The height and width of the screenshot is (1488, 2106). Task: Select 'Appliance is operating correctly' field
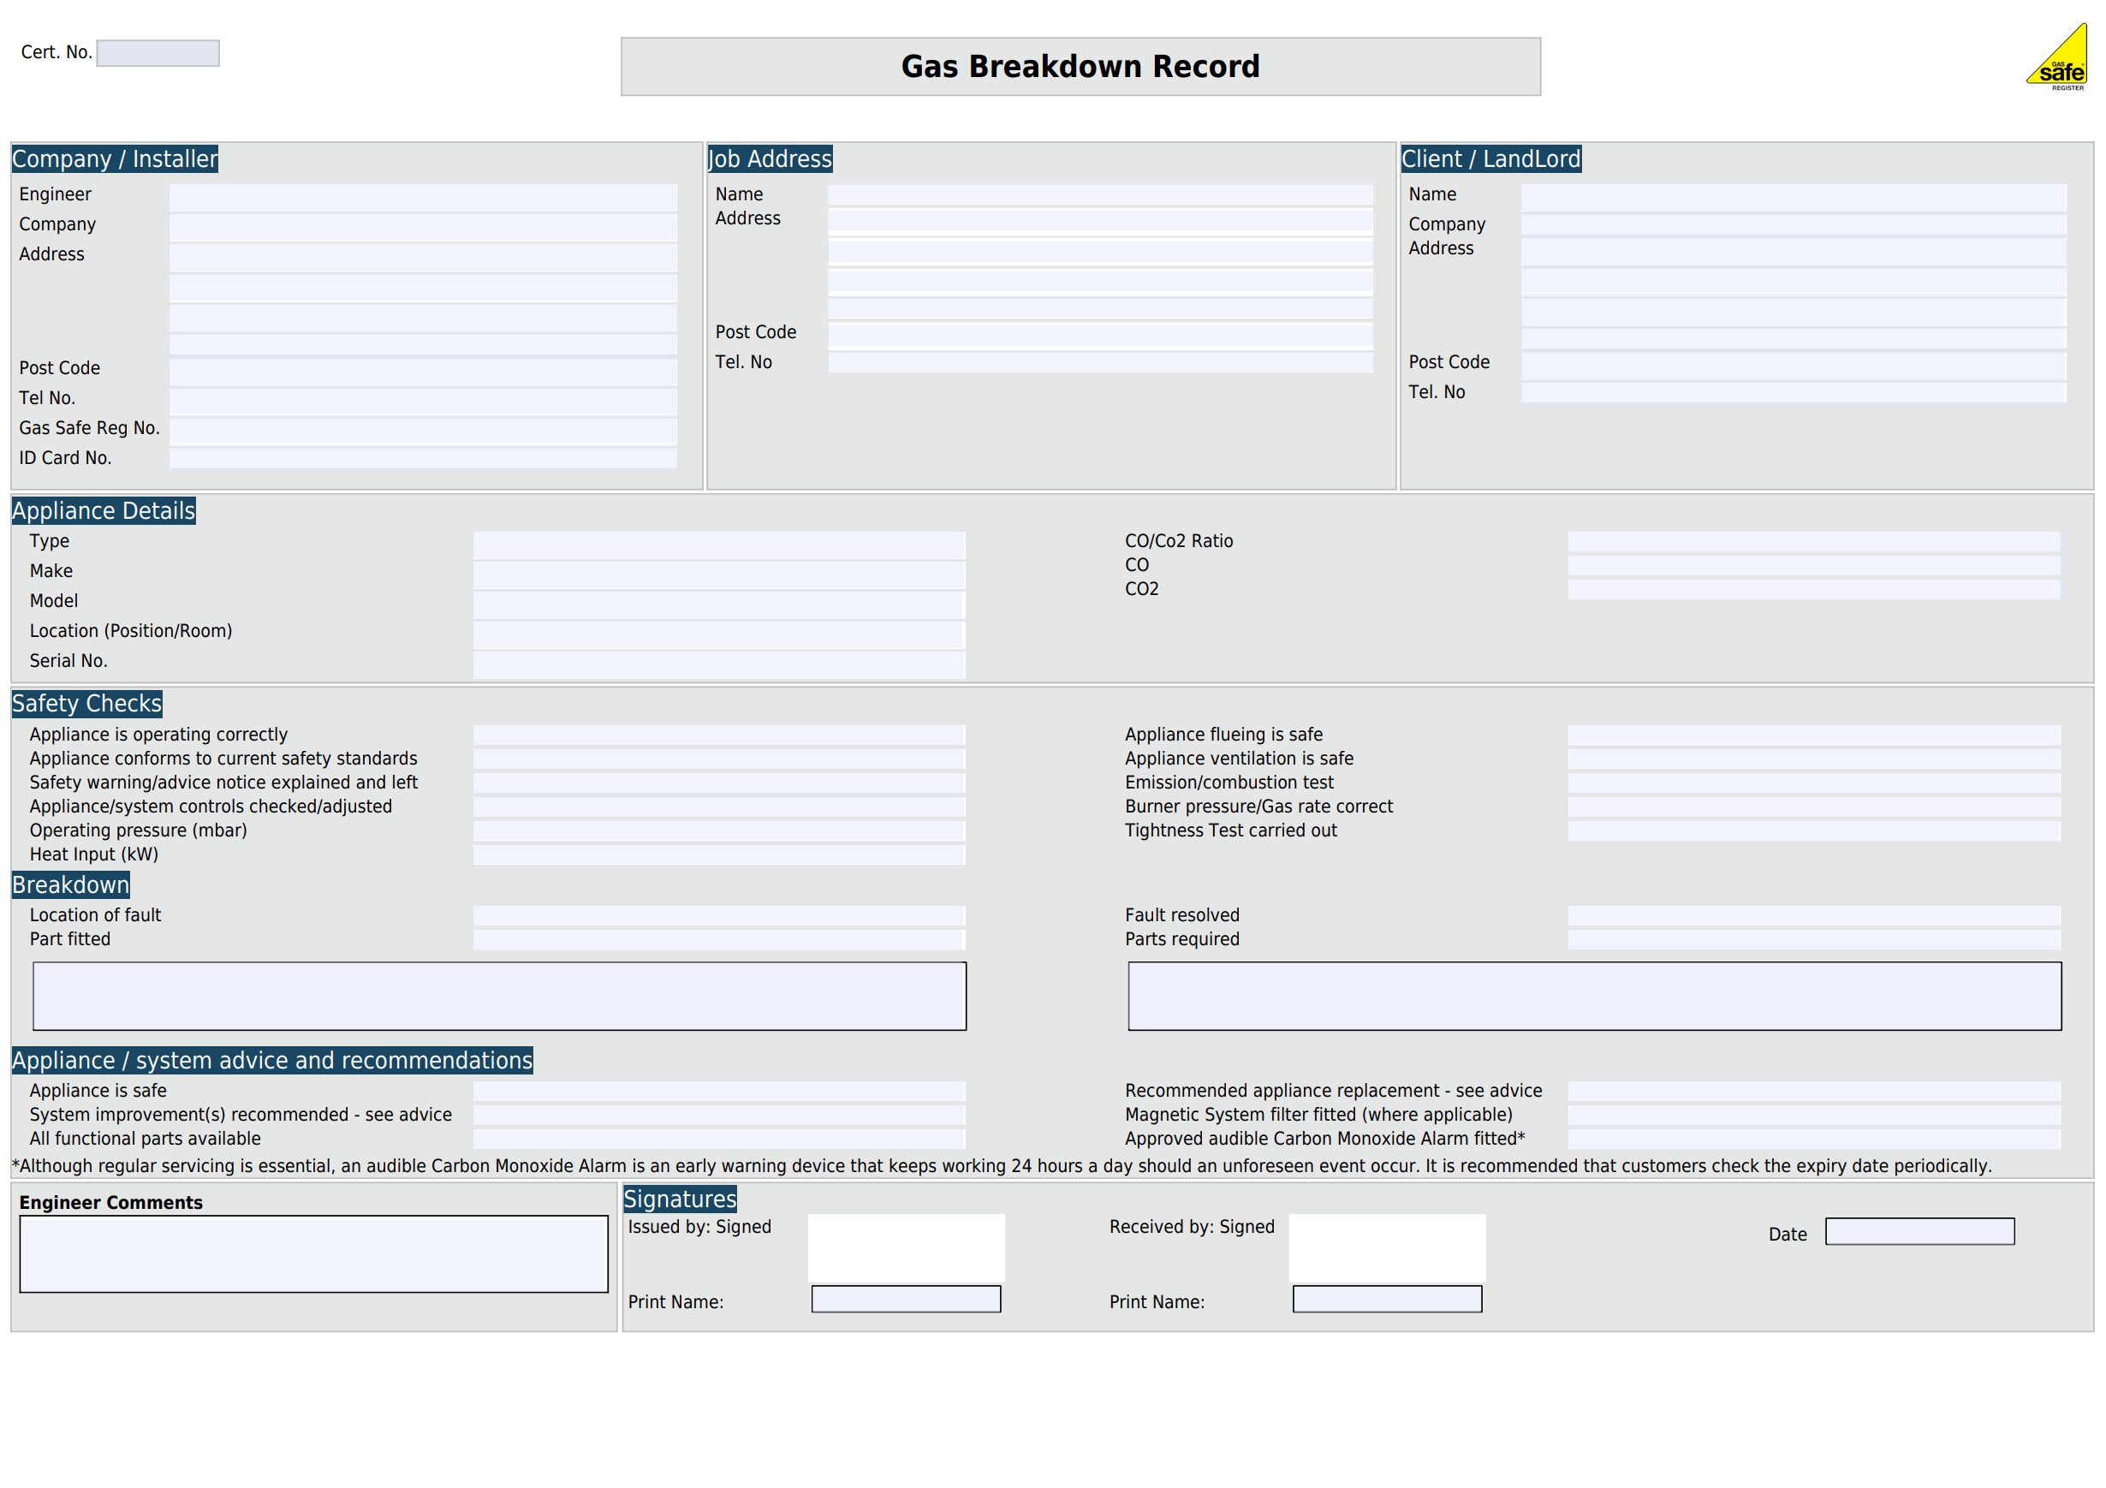click(x=718, y=735)
